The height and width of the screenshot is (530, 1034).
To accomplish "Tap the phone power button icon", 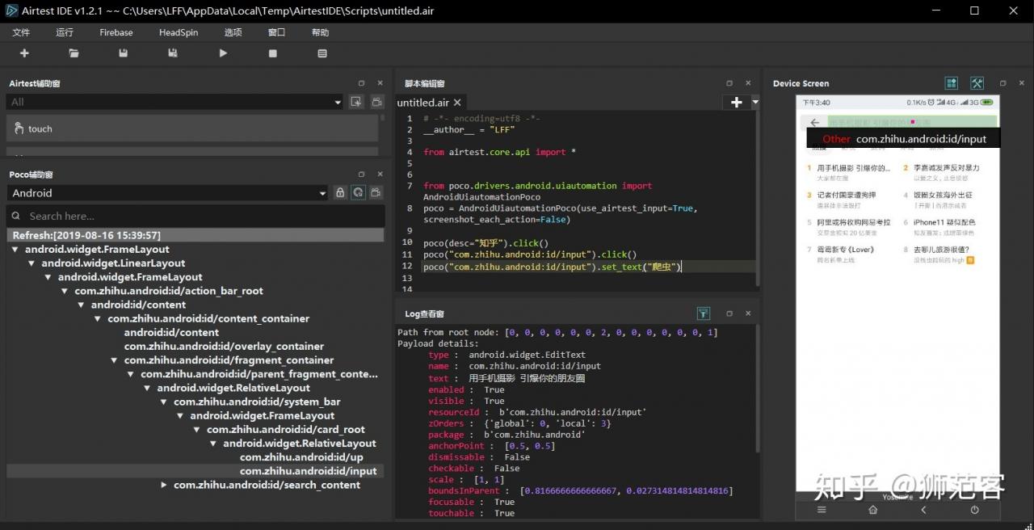I will click(974, 510).
